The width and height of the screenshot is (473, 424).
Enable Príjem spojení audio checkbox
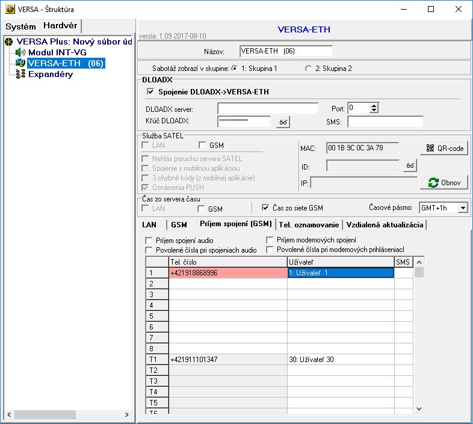[149, 241]
